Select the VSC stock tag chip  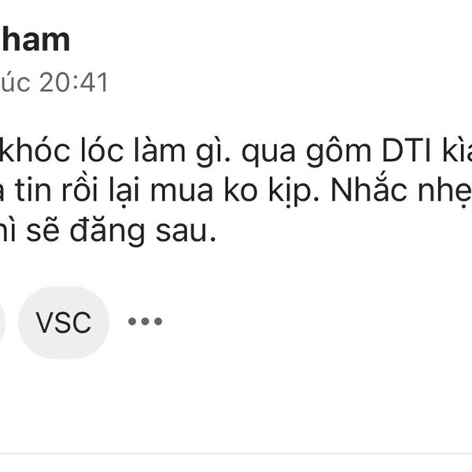64,323
